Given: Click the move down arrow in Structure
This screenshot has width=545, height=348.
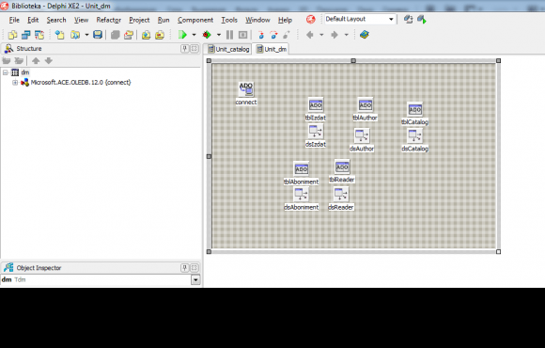Looking at the screenshot, I should [x=49, y=60].
